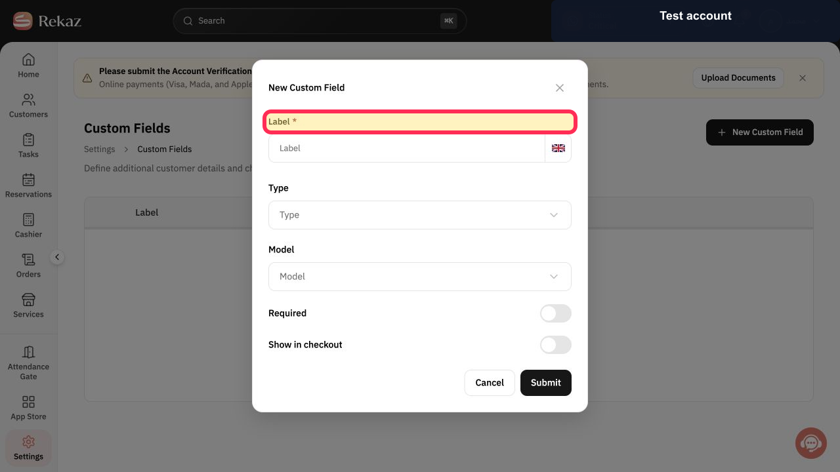Expand the Type dropdown

point(420,215)
